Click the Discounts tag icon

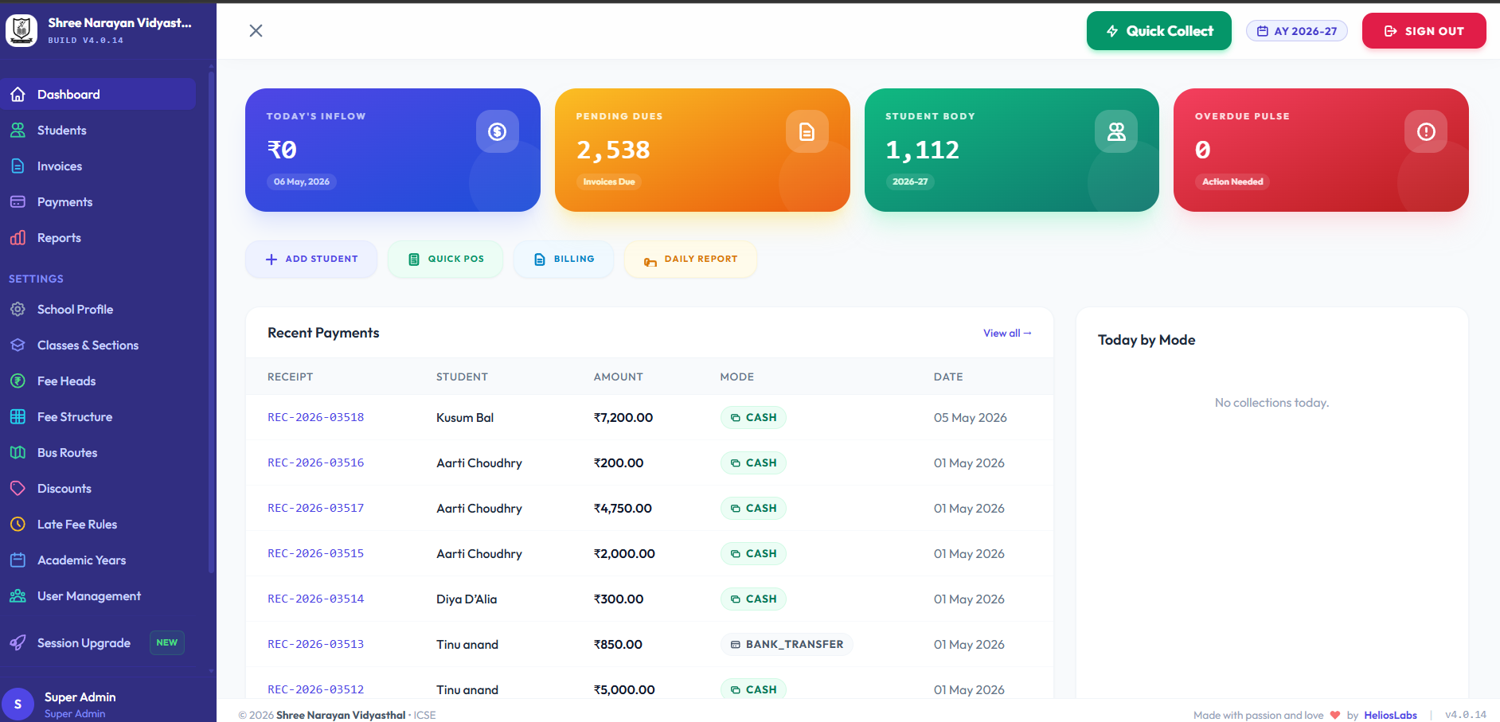[18, 488]
